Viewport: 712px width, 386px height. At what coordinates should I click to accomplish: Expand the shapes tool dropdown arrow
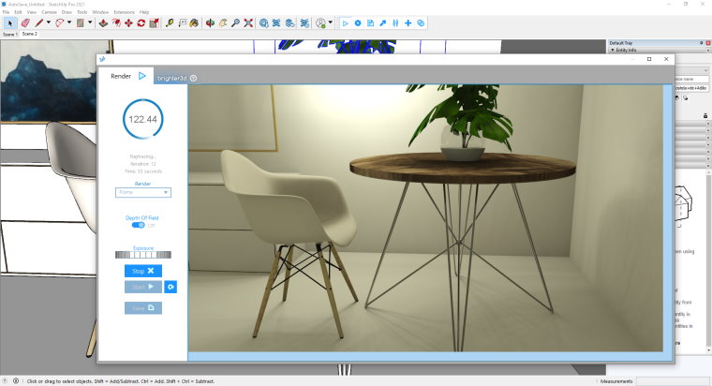tap(90, 22)
